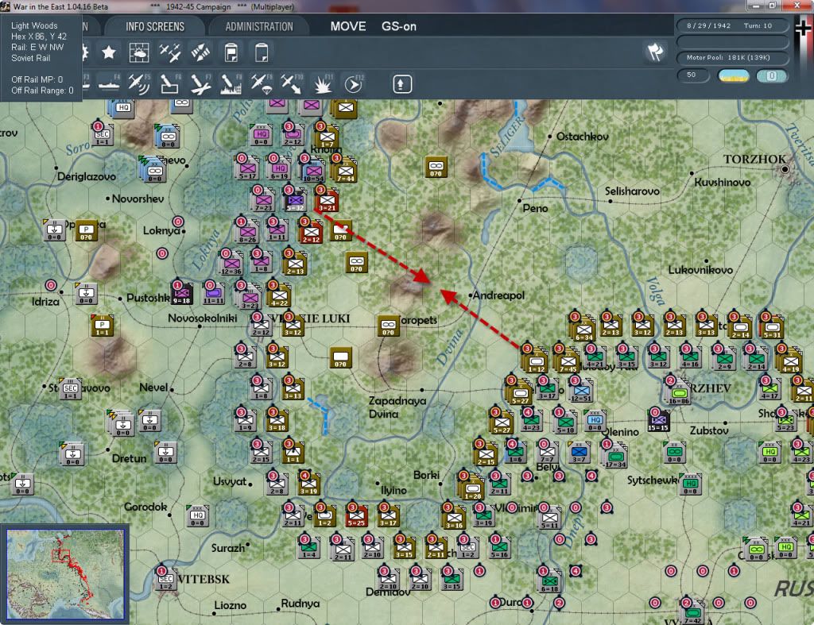Click the F12 end turn arrow icon

[354, 84]
